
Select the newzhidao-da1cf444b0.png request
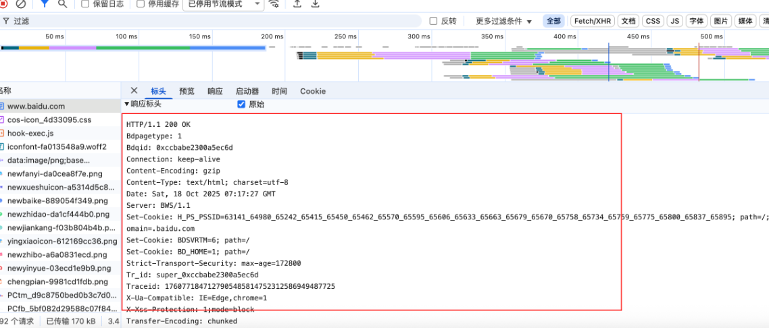click(x=60, y=214)
